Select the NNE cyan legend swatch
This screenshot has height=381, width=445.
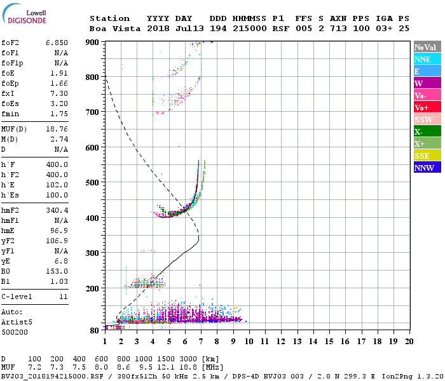pyautogui.click(x=427, y=59)
